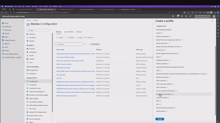Open the File menu in menu bar
The height and width of the screenshot is (123, 220).
coord(15,6)
